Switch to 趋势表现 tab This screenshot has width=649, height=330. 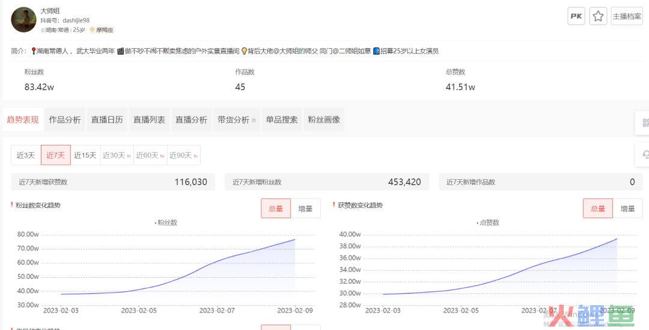(x=23, y=120)
